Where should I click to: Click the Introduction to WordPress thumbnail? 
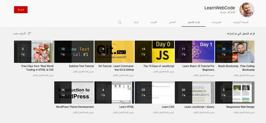[x=74, y=92]
